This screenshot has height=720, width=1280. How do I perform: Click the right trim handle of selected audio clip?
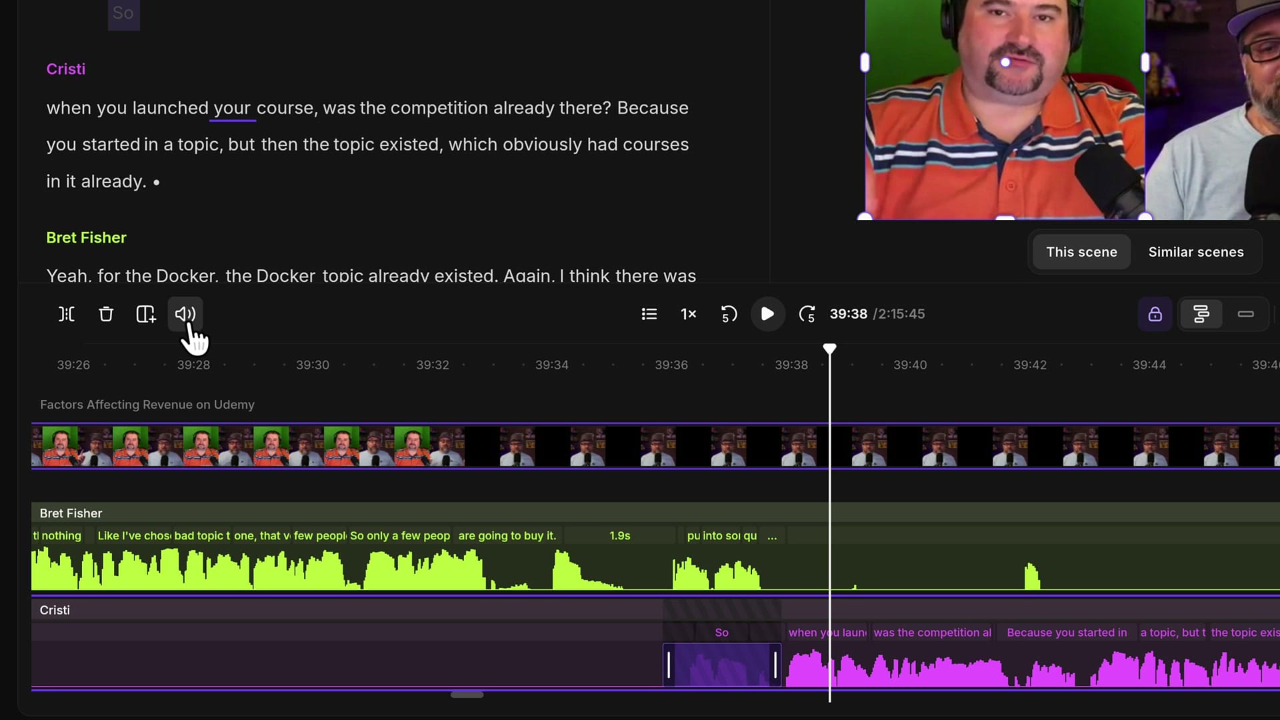click(x=775, y=665)
